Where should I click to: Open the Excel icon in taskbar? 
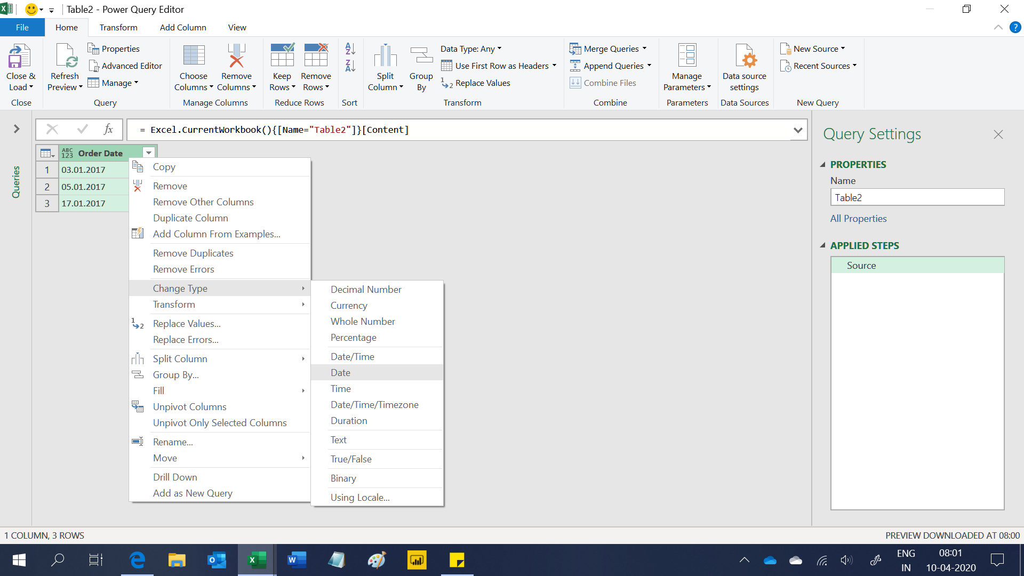[x=257, y=560]
